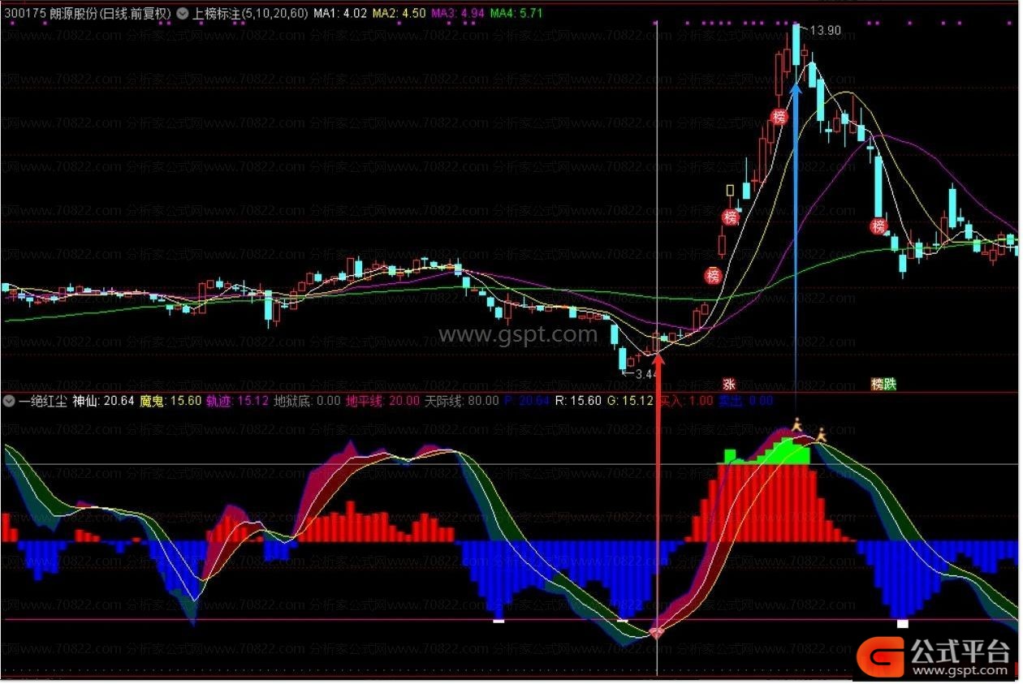Select the MA1: 4.02 readout
Image resolution: width=1023 pixels, height=684 pixels.
point(339,14)
